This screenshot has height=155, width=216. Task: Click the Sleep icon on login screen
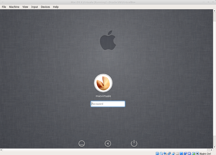[x=82, y=143]
